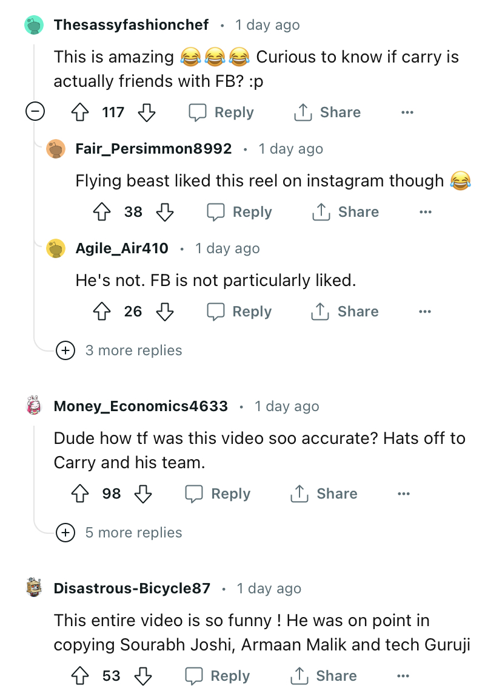502x699 pixels.
Task: Share Fair_Persimmon8992's comment
Action: tap(345, 212)
